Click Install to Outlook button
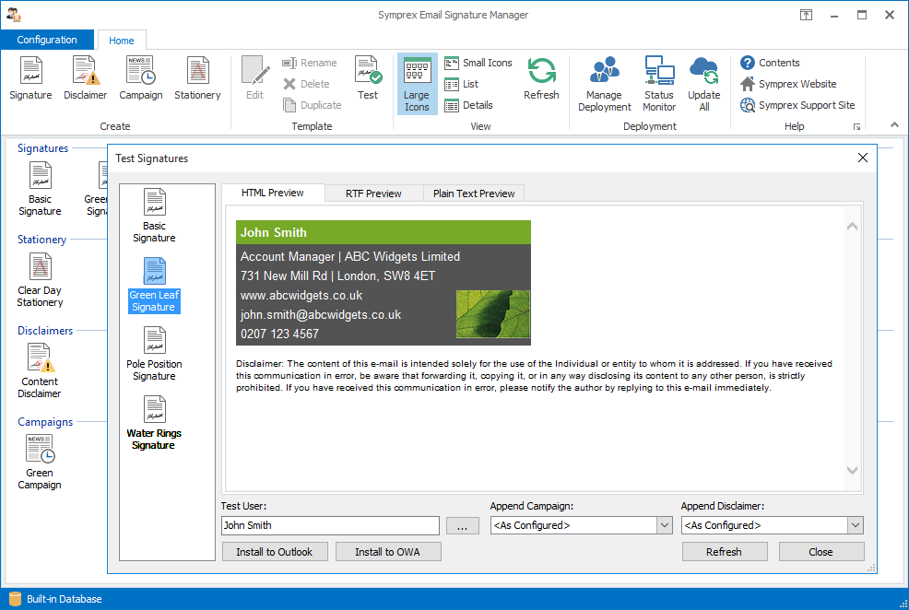 tap(275, 552)
